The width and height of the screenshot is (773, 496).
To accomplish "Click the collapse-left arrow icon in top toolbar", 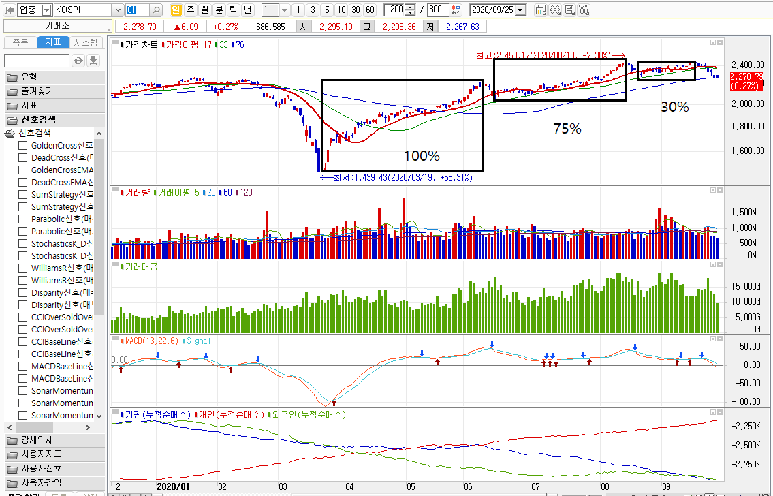I will 10,10.
